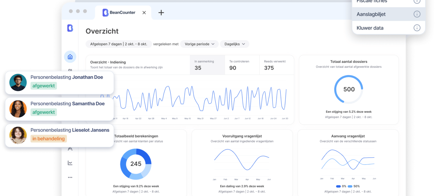Open the line chart analytics sidebar icon
This screenshot has height=196, width=436.
tap(70, 163)
